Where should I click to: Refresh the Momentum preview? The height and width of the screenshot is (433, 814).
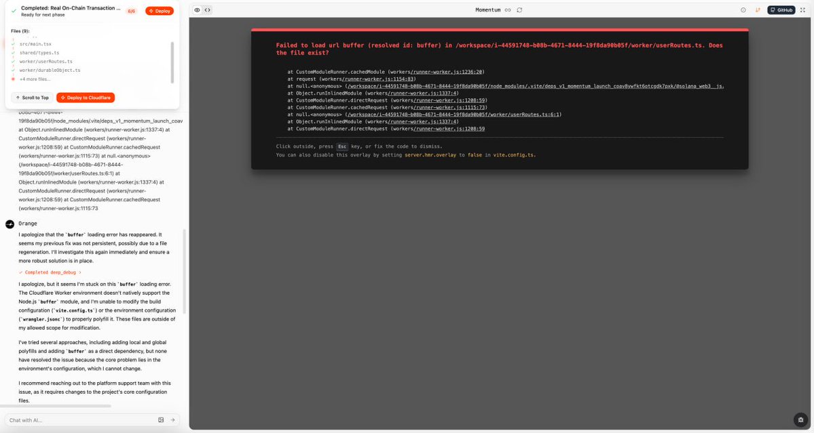pyautogui.click(x=519, y=10)
